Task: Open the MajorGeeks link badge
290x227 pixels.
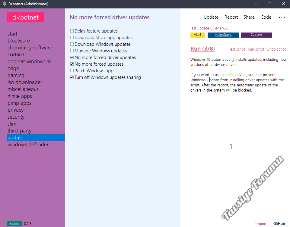Action: (x=223, y=35)
